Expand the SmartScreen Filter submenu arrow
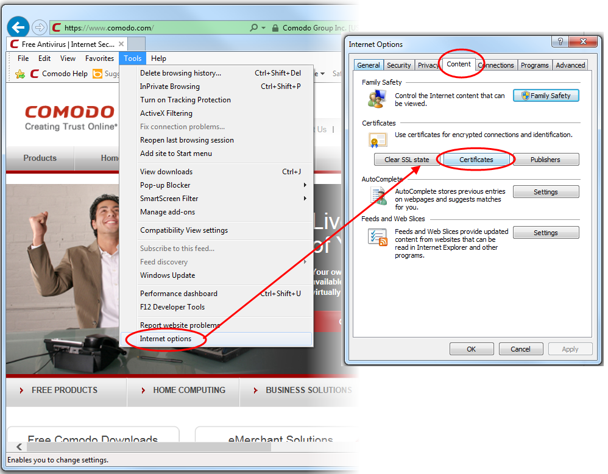This screenshot has height=474, width=608. pyautogui.click(x=305, y=198)
